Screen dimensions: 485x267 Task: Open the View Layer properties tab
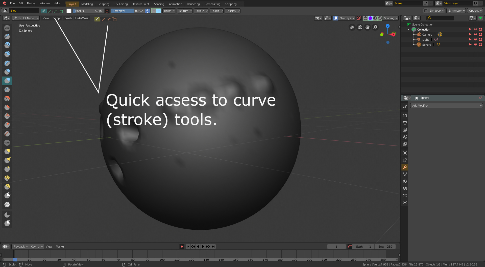pos(405,130)
